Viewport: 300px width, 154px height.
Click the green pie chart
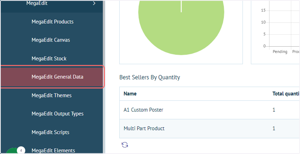(x=181, y=27)
